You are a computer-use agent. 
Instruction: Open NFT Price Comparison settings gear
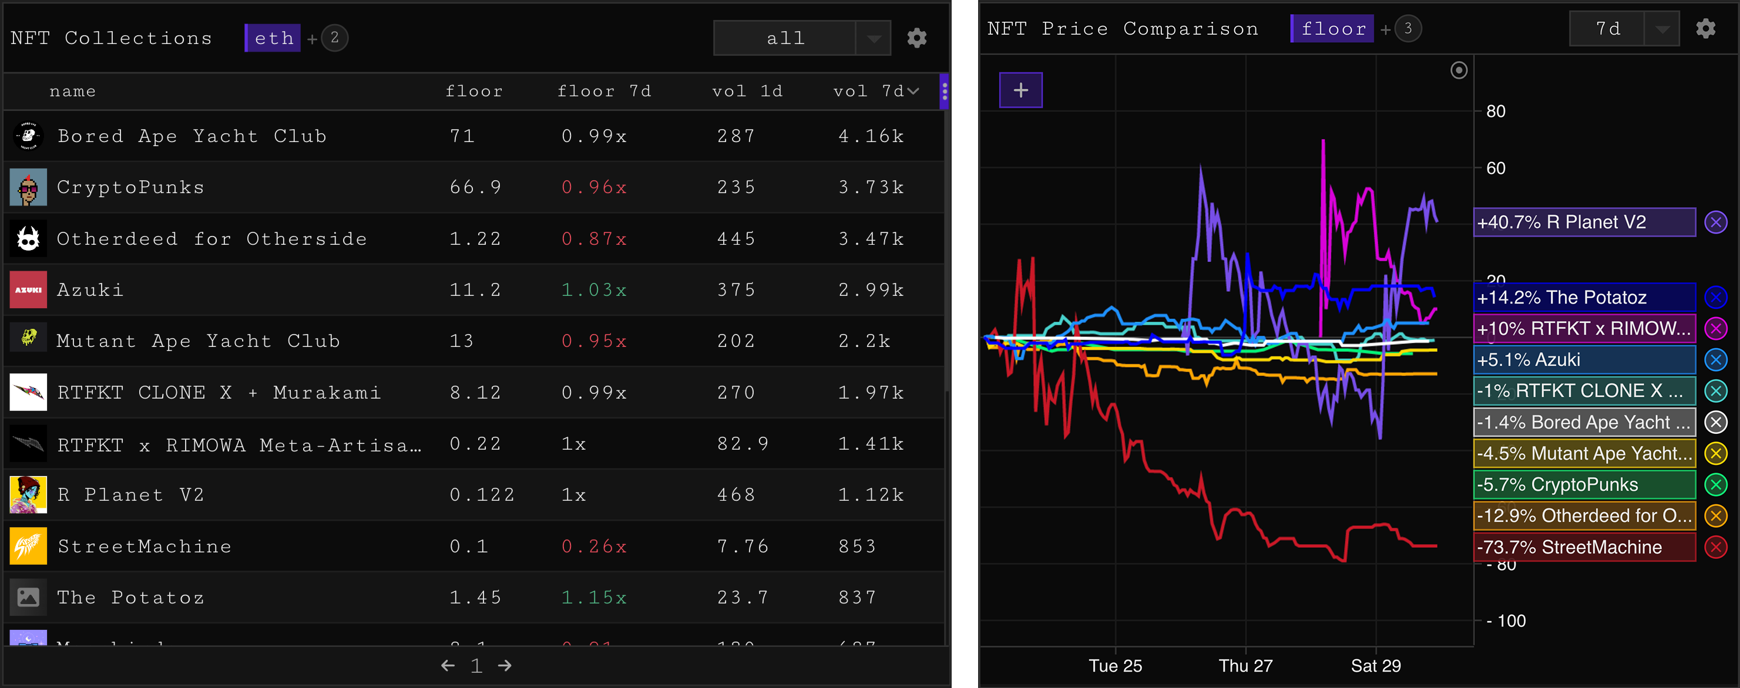pyautogui.click(x=1705, y=28)
